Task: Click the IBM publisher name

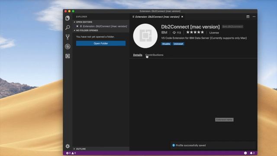Action: 164,32
